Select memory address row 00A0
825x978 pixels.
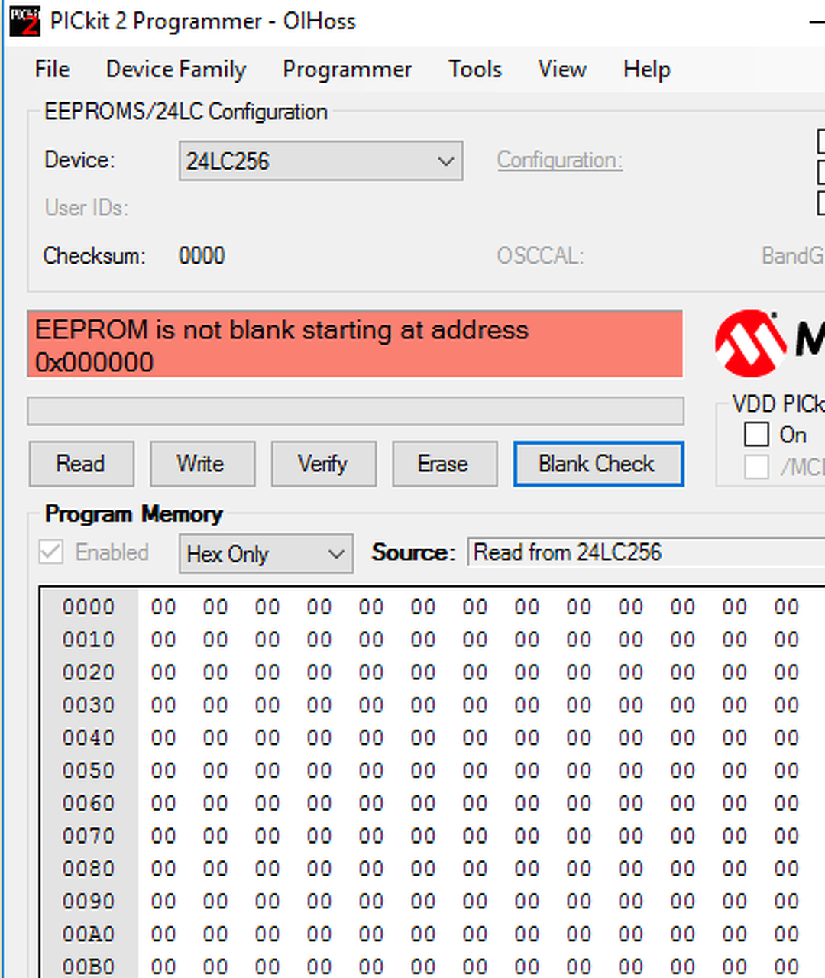89,934
